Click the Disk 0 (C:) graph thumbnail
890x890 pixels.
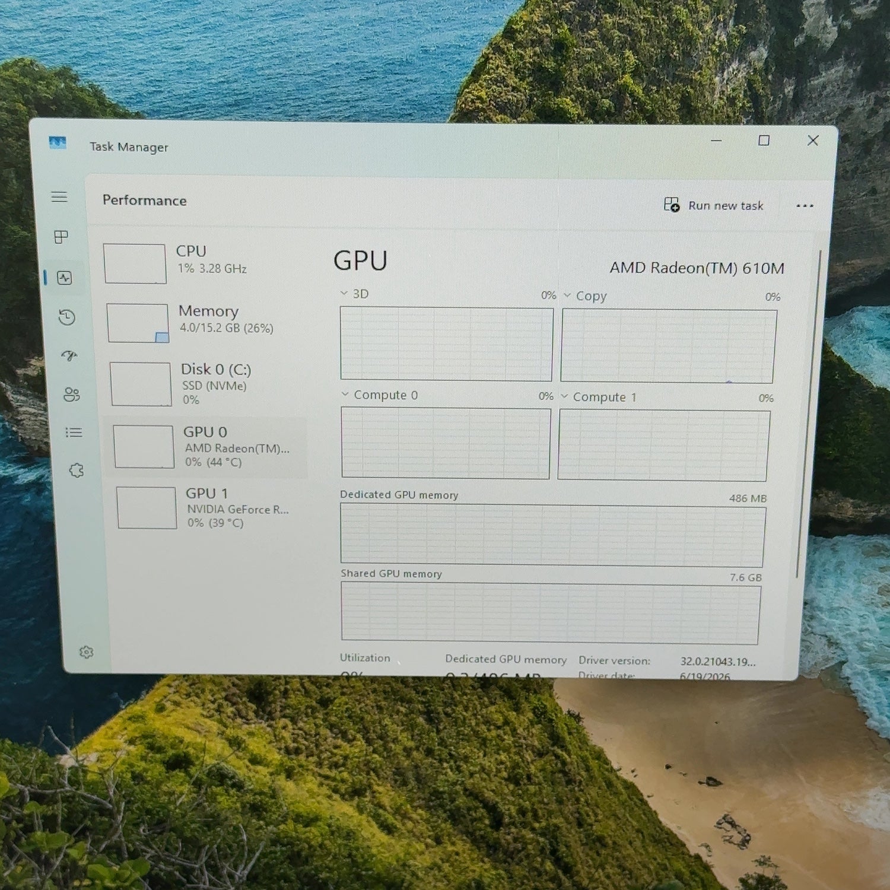141,384
